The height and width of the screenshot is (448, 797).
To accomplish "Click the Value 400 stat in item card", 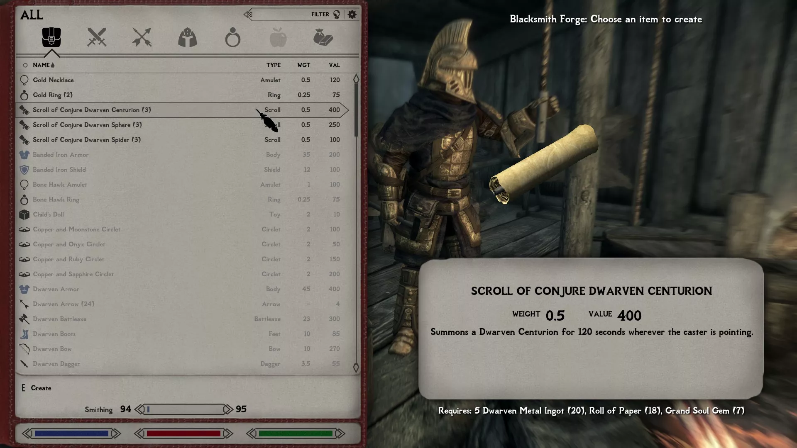I will (615, 316).
